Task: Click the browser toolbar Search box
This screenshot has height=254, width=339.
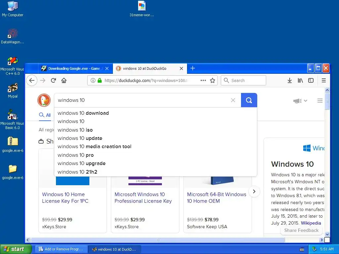Action: tap(243, 81)
